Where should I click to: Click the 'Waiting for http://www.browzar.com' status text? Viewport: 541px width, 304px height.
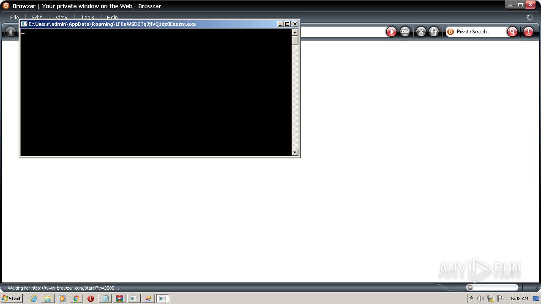pyautogui.click(x=63, y=288)
